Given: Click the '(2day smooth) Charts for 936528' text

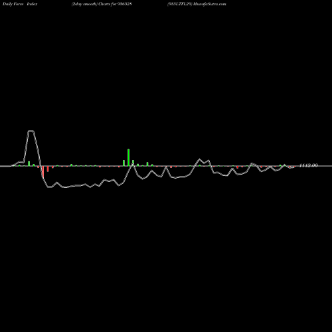Looking at the screenshot, I should [102, 4].
